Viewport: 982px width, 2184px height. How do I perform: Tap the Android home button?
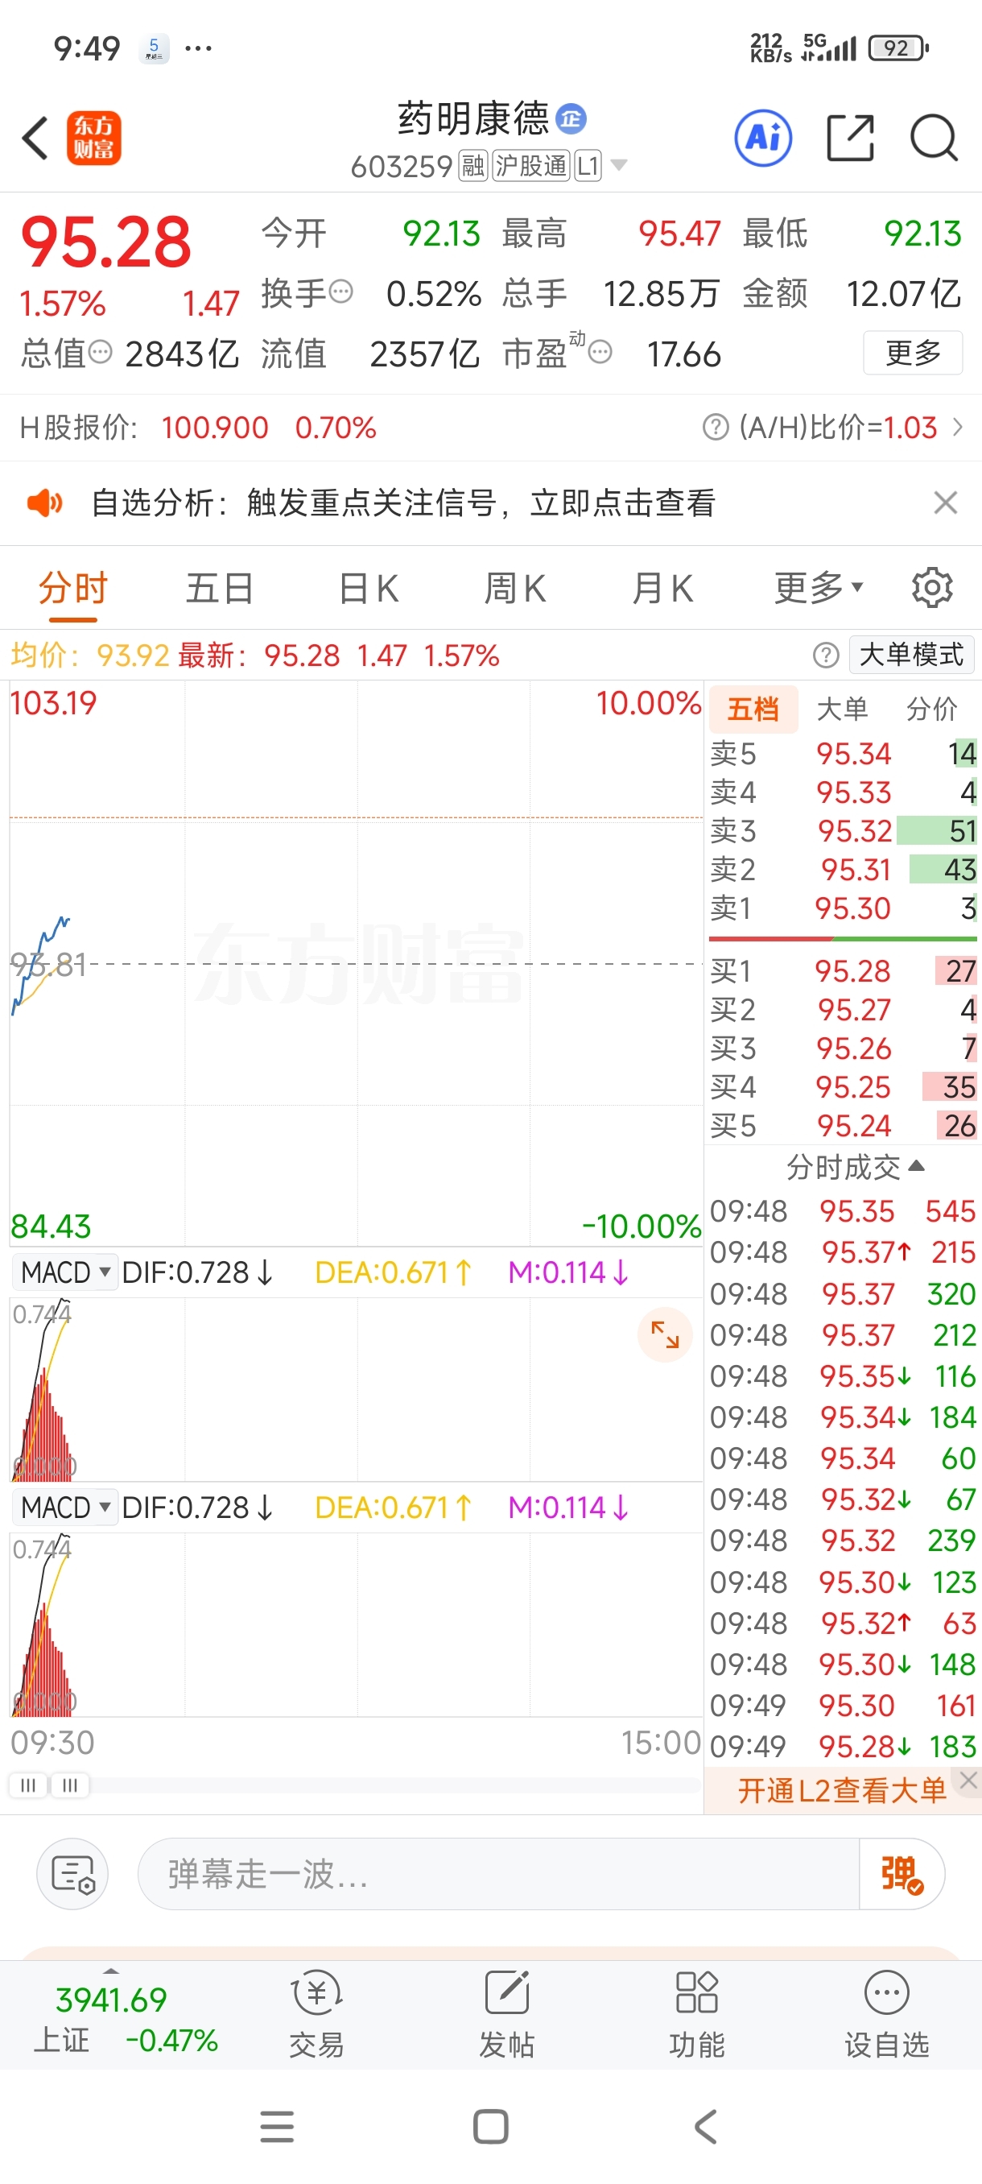490,2126
